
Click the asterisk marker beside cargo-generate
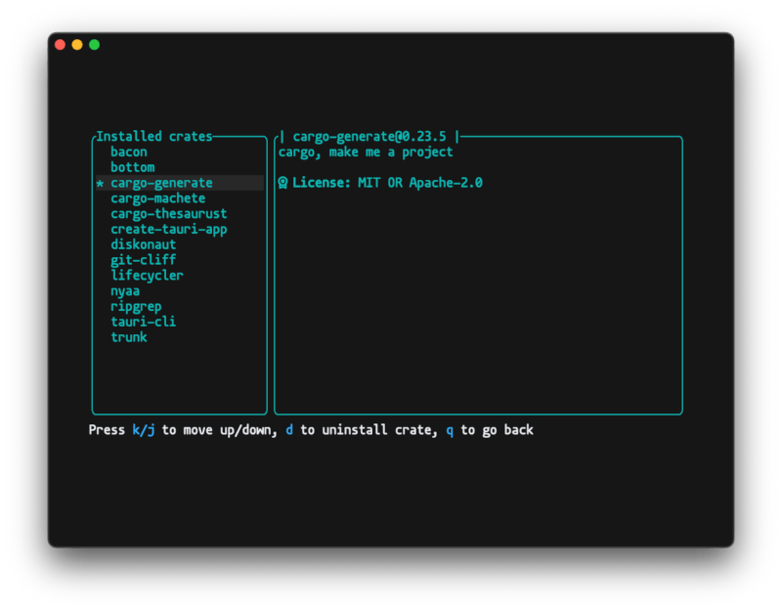[100, 184]
